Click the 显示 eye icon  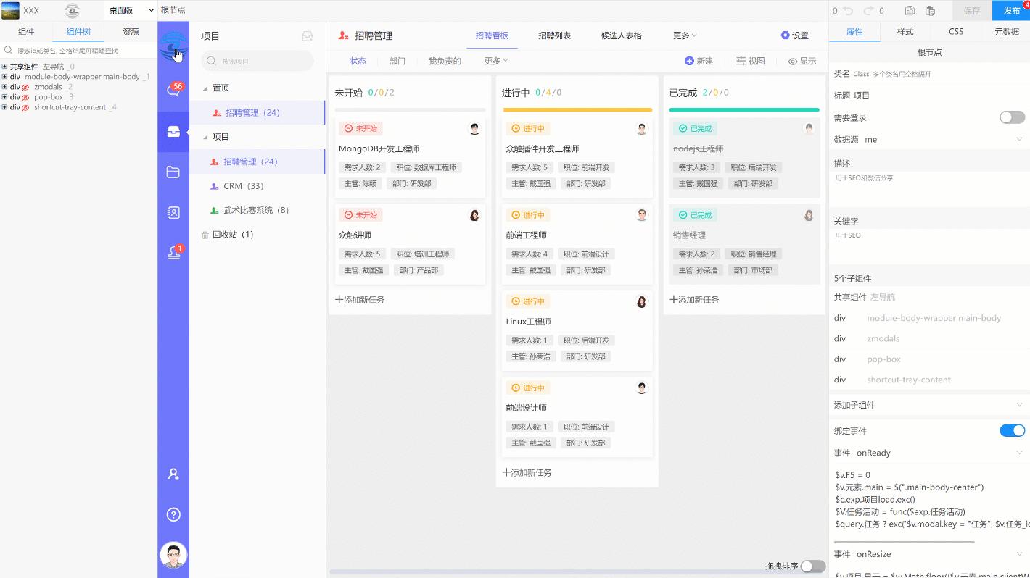coord(793,62)
